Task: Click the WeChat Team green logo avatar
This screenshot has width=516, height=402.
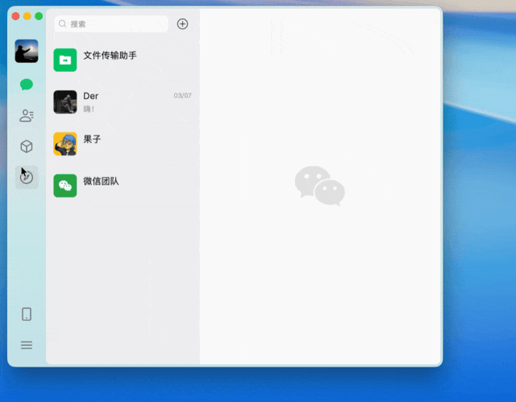Action: (x=65, y=186)
